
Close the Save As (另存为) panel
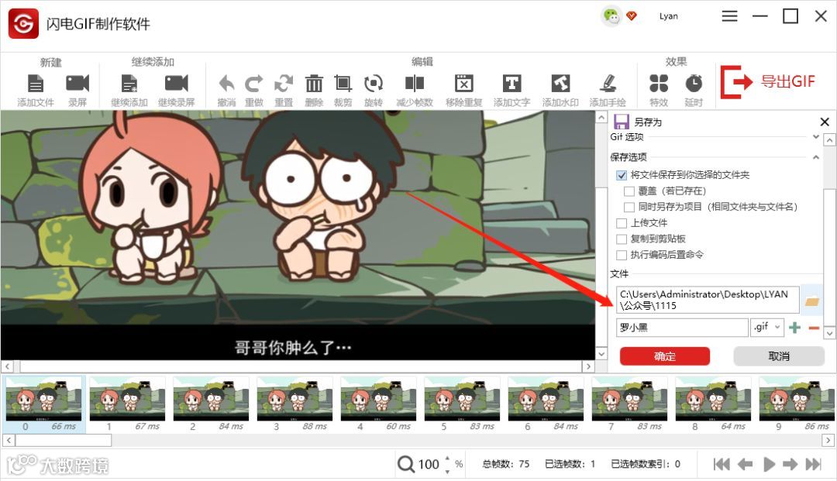824,122
